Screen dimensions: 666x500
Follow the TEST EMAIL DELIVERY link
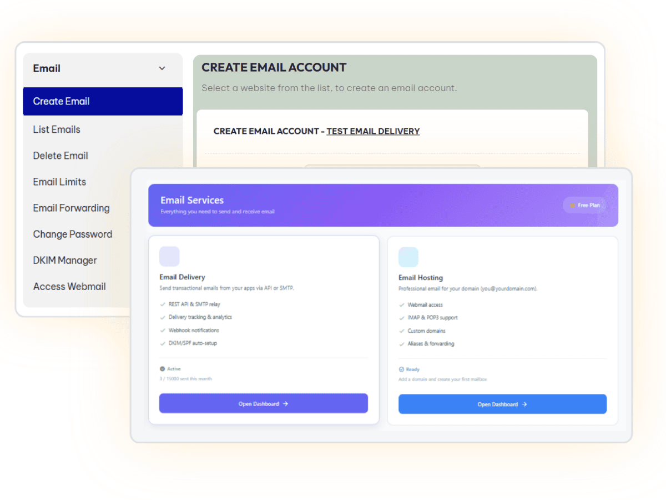(x=373, y=131)
